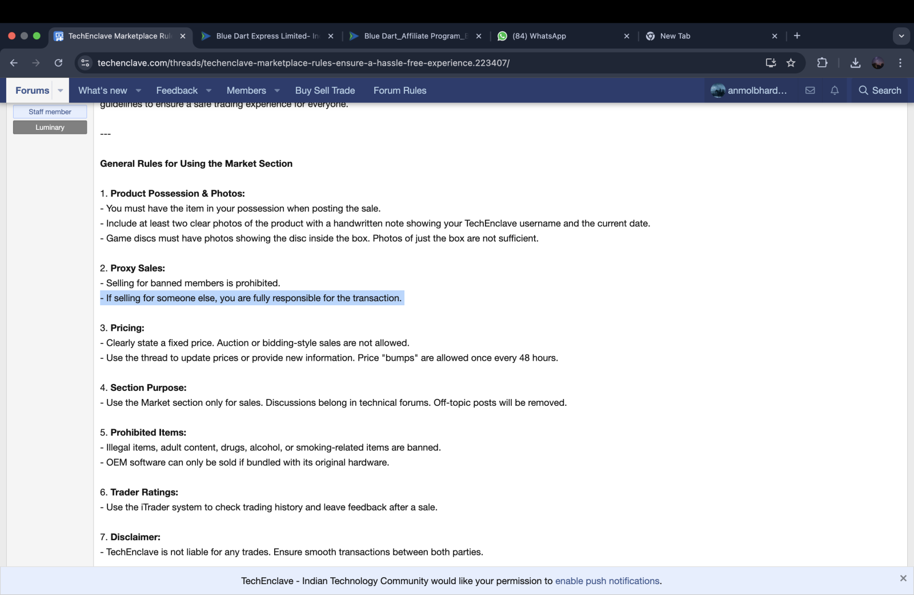Expand the Forums dropdown arrow
Image resolution: width=914 pixels, height=595 pixels.
[x=61, y=90]
